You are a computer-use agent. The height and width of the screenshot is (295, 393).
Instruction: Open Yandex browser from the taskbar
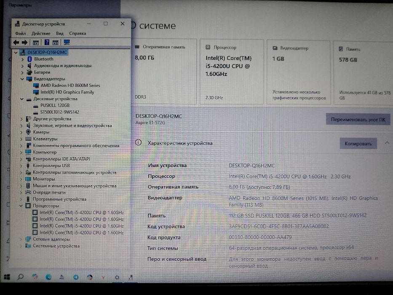pos(103,277)
